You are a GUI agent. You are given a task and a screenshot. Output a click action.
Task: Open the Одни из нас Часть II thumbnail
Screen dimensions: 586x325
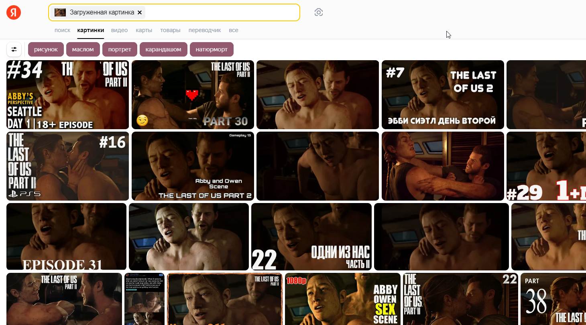[x=311, y=237]
